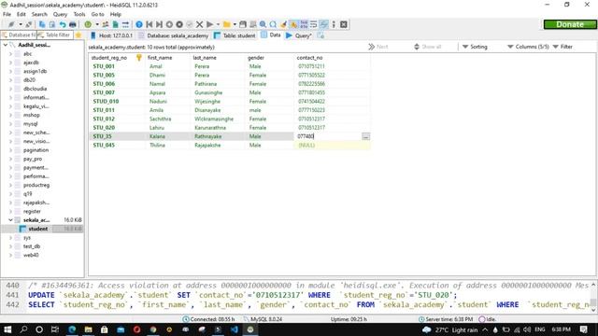The width and height of the screenshot is (598, 336).
Task: Open load file dropdown arrow
Action: tap(235, 24)
